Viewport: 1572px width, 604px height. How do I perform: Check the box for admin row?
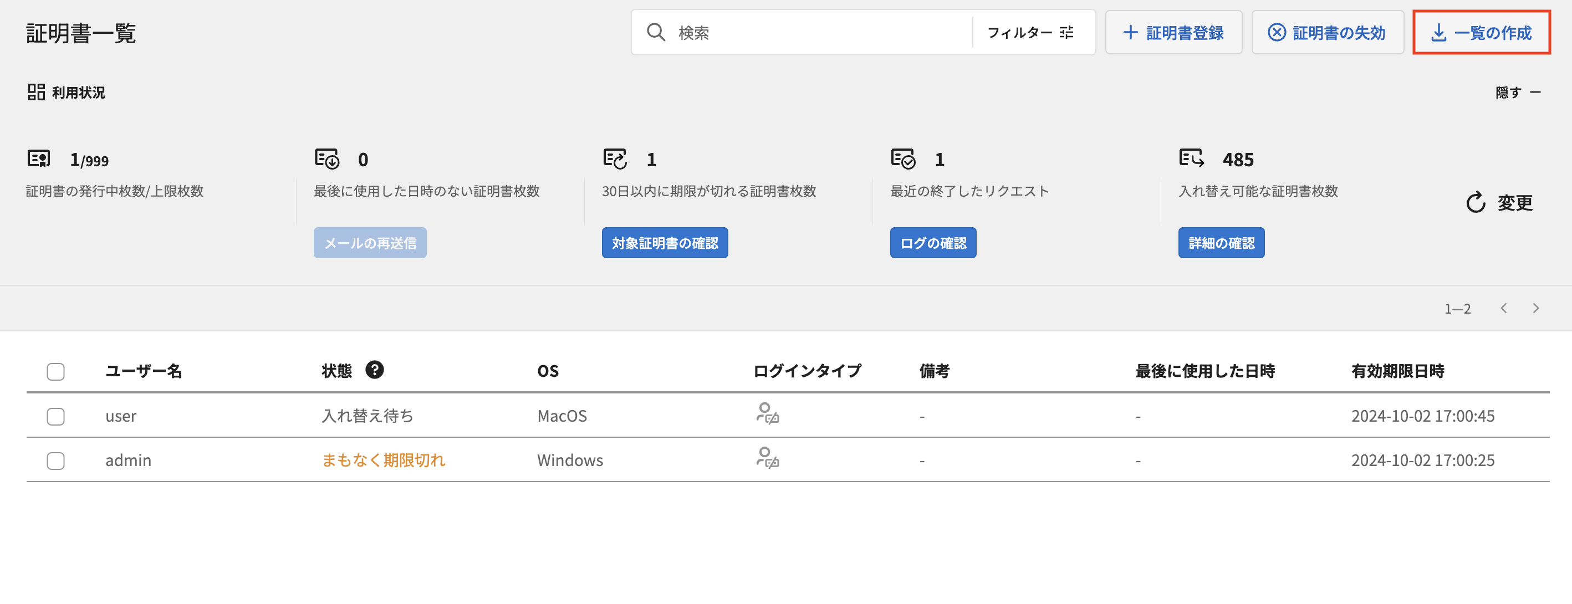[x=55, y=460]
